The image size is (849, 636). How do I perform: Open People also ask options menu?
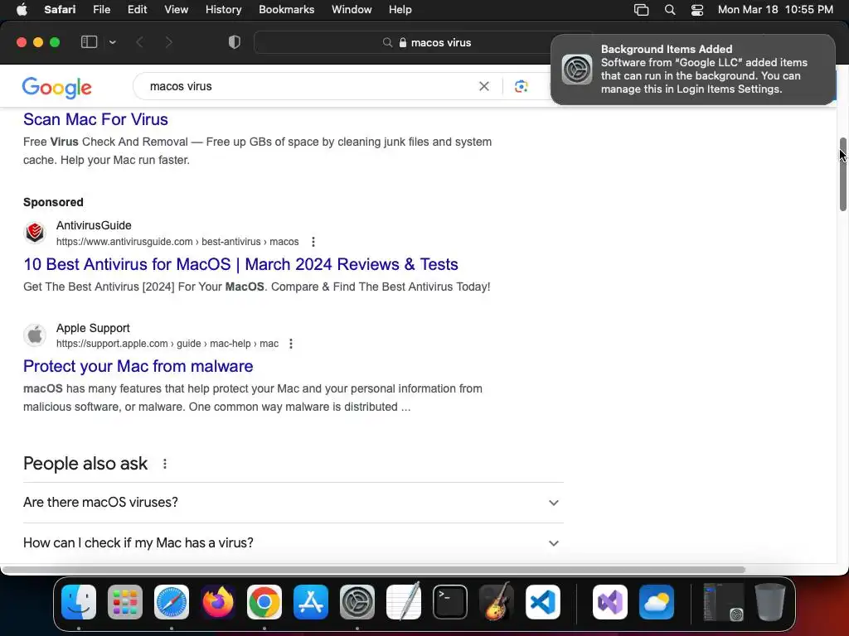[x=165, y=464]
